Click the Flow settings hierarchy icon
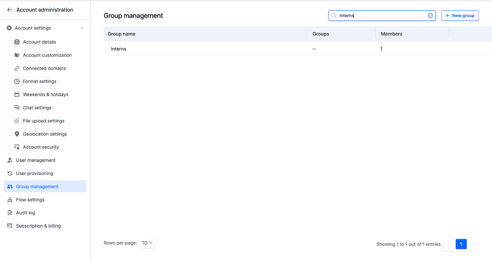The height and width of the screenshot is (261, 492). tap(10, 200)
